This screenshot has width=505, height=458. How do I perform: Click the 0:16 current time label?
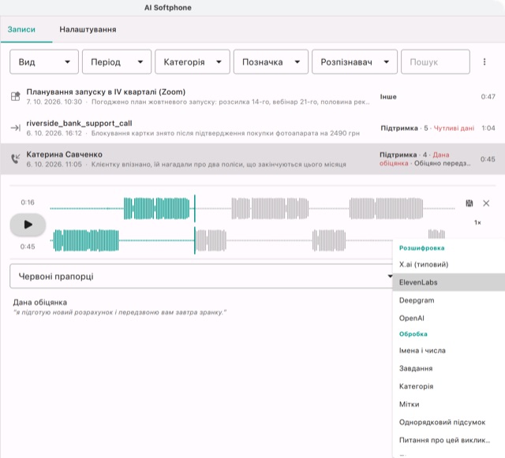click(x=28, y=202)
